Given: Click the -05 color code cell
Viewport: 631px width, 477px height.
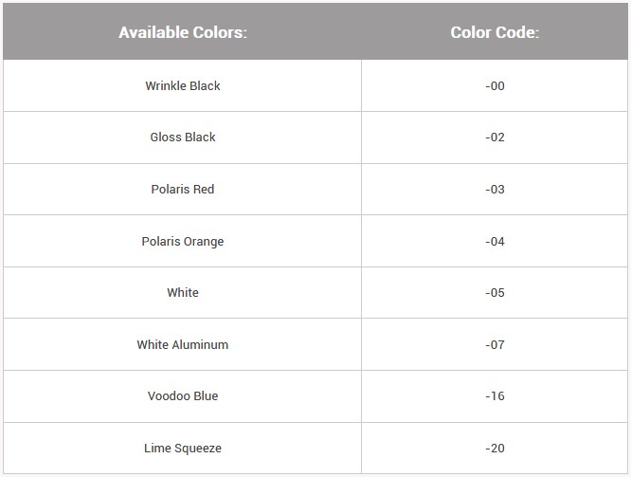Looking at the screenshot, I should [x=495, y=293].
